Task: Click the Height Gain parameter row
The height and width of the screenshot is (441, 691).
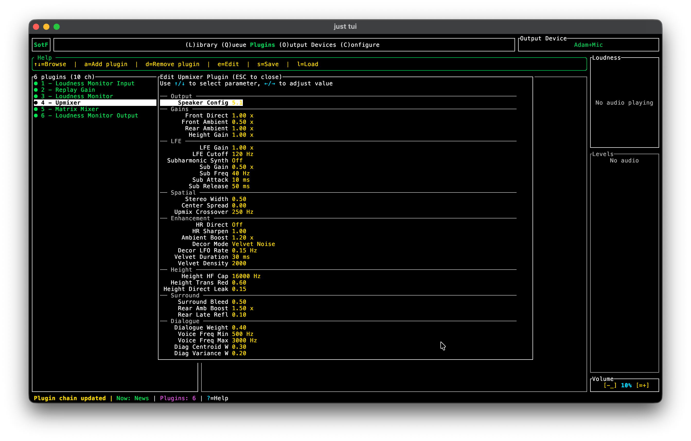Action: 221,135
